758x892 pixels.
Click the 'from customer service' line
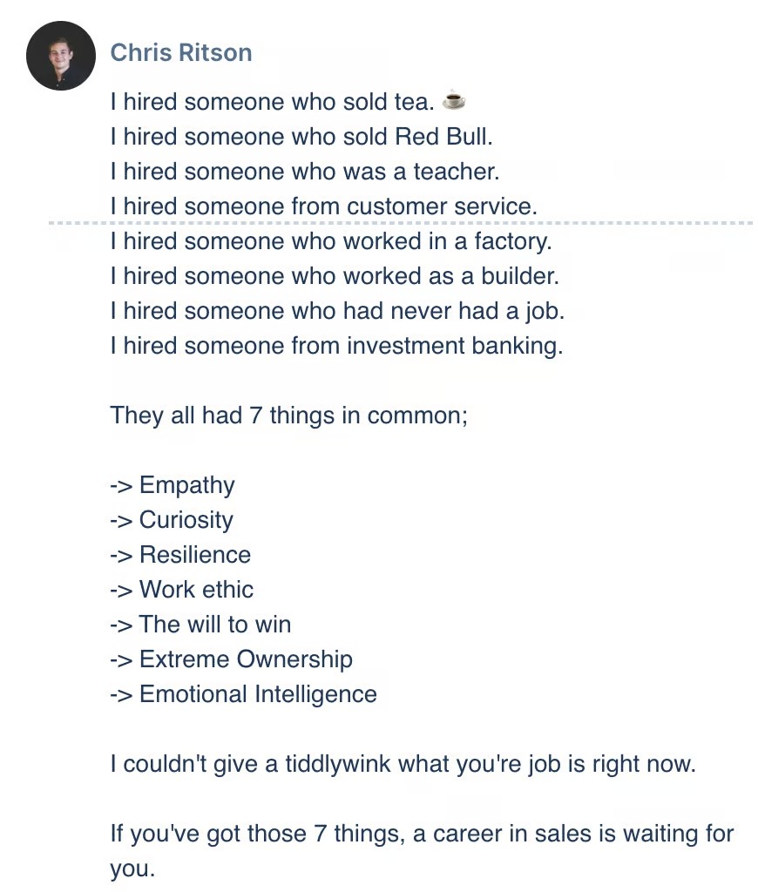(x=323, y=206)
